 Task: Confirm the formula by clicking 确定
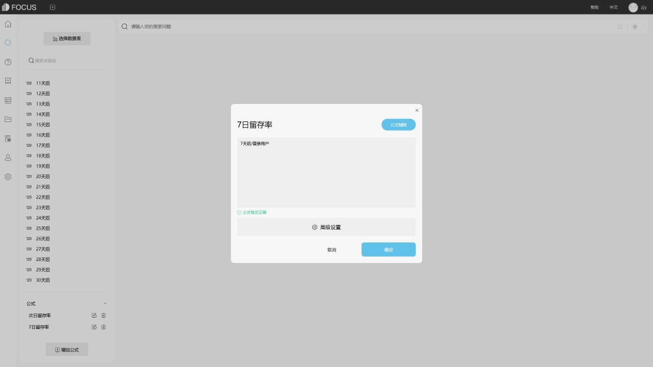tap(388, 250)
